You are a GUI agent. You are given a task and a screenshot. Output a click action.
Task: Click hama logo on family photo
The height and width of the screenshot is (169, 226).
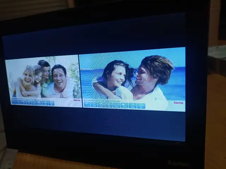[x=77, y=100]
